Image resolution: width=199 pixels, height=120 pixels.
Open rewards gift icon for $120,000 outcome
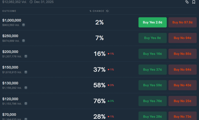[26, 103]
